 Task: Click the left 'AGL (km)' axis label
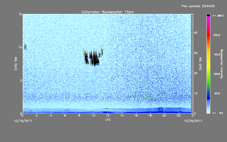click(16, 64)
